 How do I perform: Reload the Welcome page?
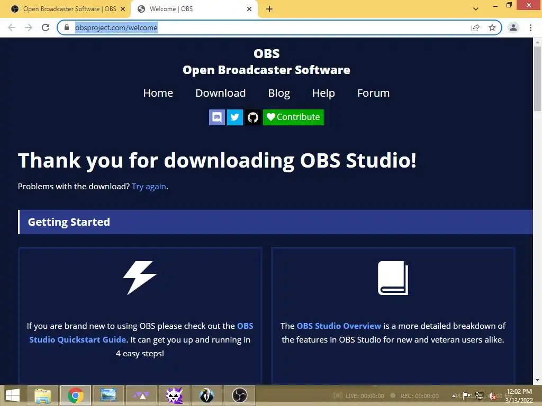point(46,27)
